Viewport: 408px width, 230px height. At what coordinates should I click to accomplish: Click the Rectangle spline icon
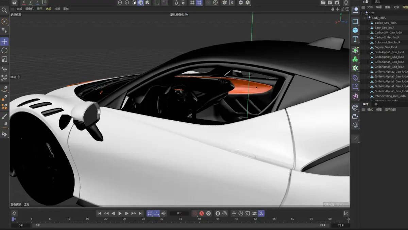tap(355, 21)
